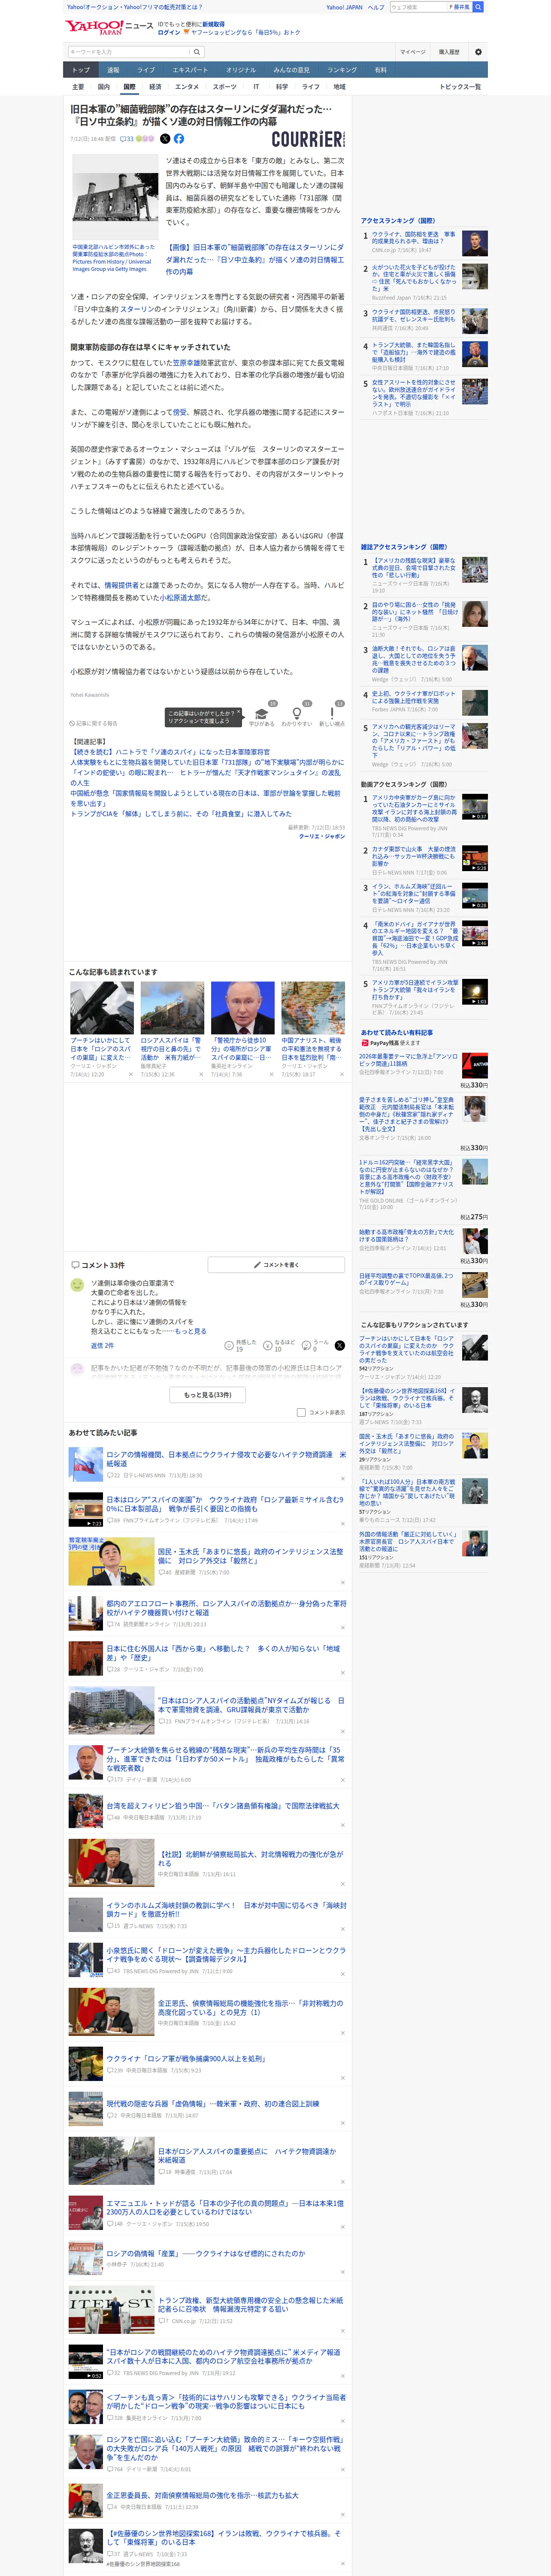Open the ロシアの情報機関、日本拠点に article link
The image size is (551, 2576).
coord(226,1458)
